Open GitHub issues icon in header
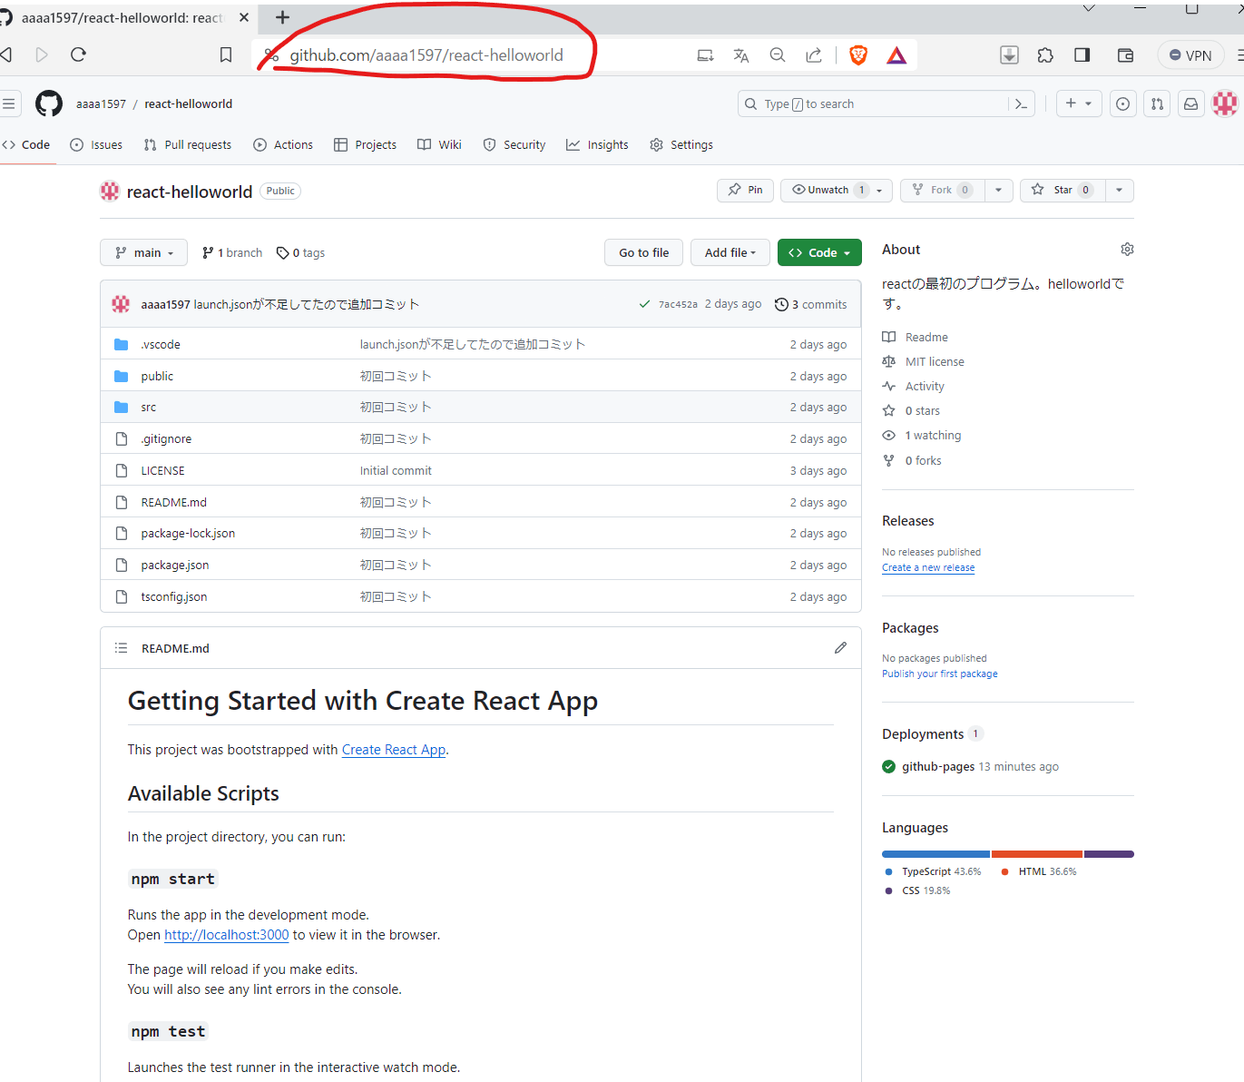Viewport: 1244px width, 1082px height. point(1123,104)
